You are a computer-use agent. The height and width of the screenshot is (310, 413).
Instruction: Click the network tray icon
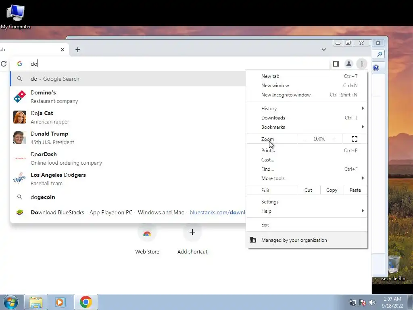pyautogui.click(x=353, y=302)
